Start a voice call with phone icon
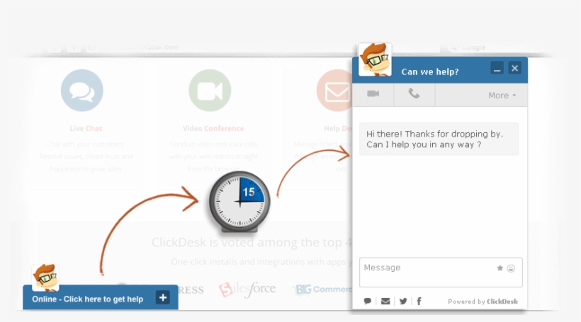This screenshot has width=581, height=322. (x=414, y=95)
